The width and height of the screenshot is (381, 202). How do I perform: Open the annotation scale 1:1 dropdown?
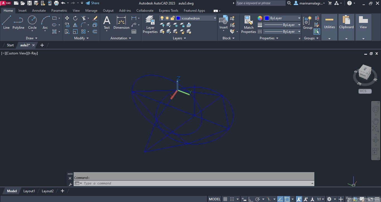click(320, 199)
